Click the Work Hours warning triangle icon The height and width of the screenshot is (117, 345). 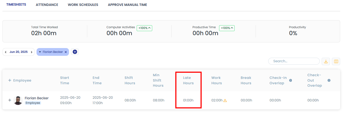pyautogui.click(x=225, y=100)
